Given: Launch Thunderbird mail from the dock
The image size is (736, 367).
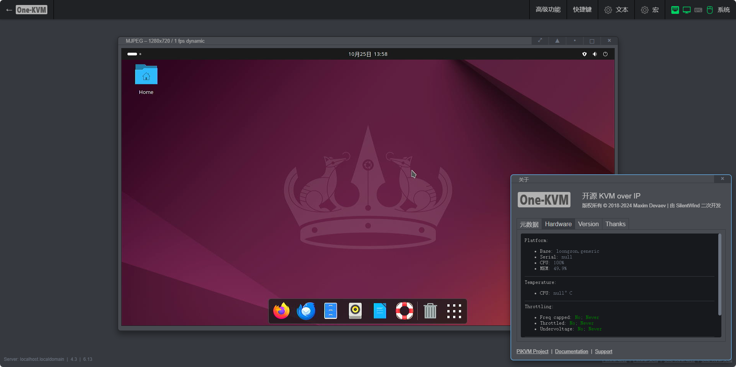Looking at the screenshot, I should coord(306,311).
